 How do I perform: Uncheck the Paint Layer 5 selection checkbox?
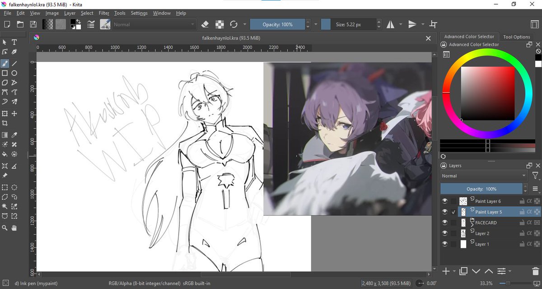coord(453,212)
